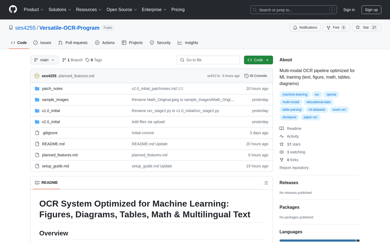Viewport: 390px width, 243px height.
Task: Go to the Pricing page
Action: [178, 10]
